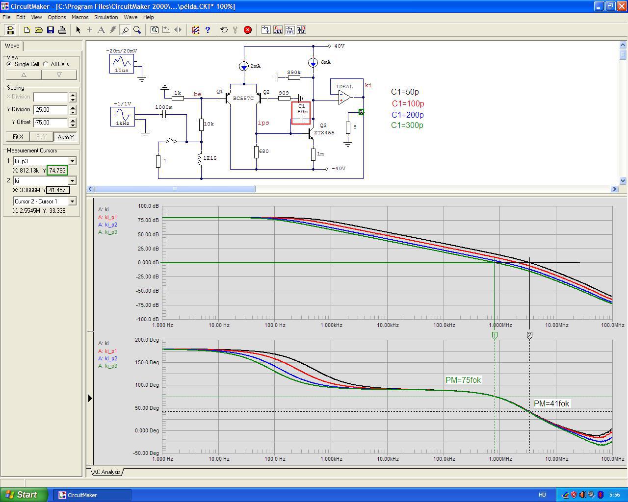The width and height of the screenshot is (628, 502).
Task: Select the Text tool (A icon)
Action: (x=101, y=30)
